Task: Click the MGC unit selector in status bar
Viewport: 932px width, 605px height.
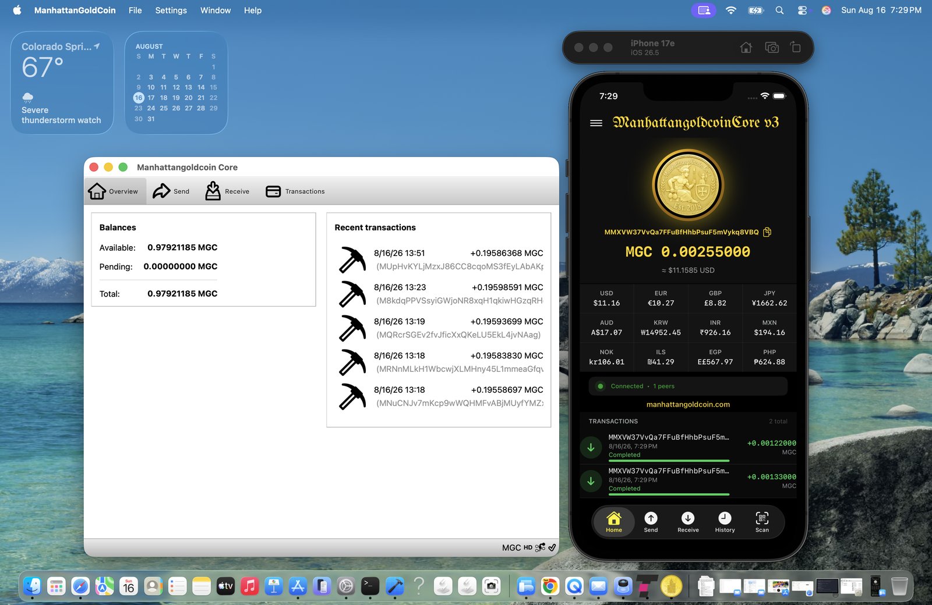Action: click(511, 547)
